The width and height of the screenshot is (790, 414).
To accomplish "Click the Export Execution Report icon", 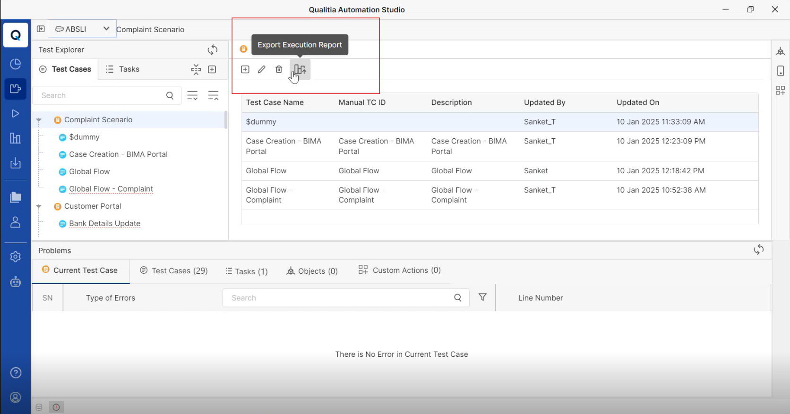I will pos(300,70).
